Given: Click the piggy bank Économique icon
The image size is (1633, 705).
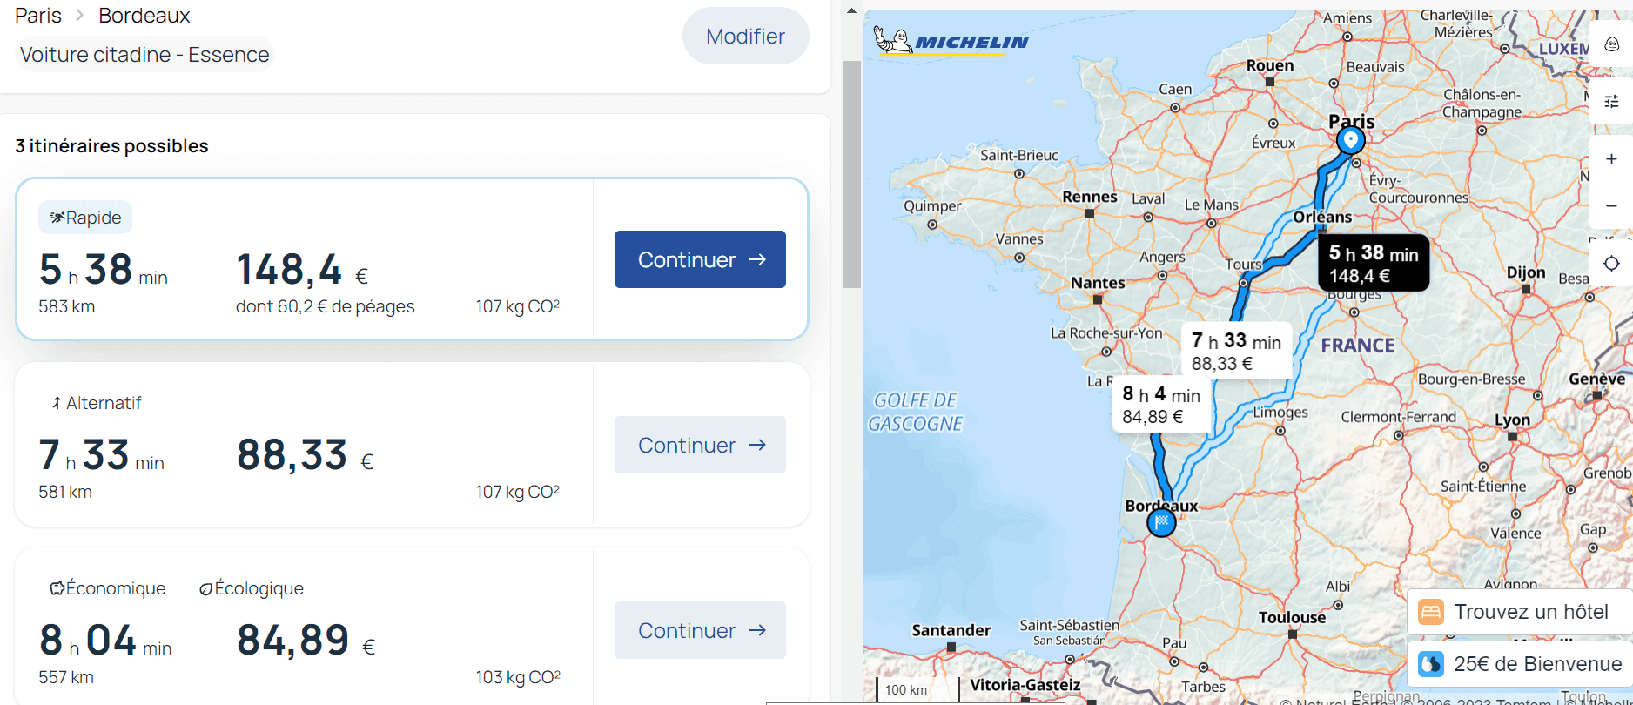Looking at the screenshot, I should tap(57, 589).
